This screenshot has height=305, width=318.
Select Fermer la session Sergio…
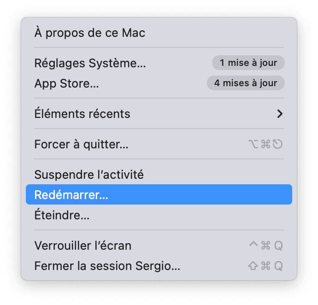pos(107,266)
